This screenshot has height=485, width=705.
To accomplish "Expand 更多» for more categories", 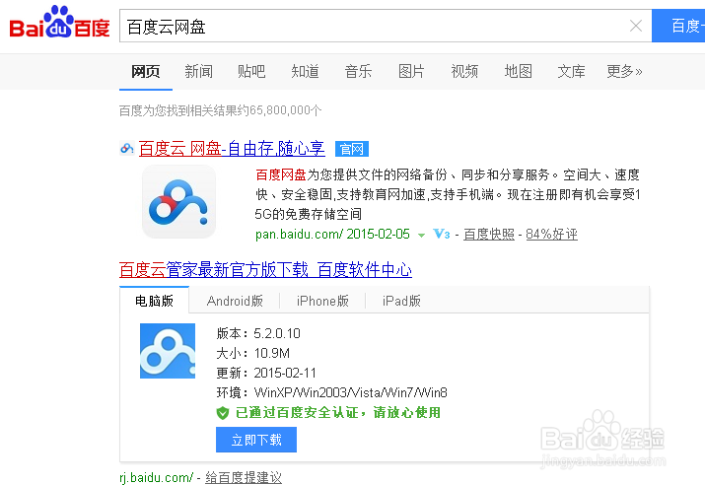I will [x=624, y=72].
